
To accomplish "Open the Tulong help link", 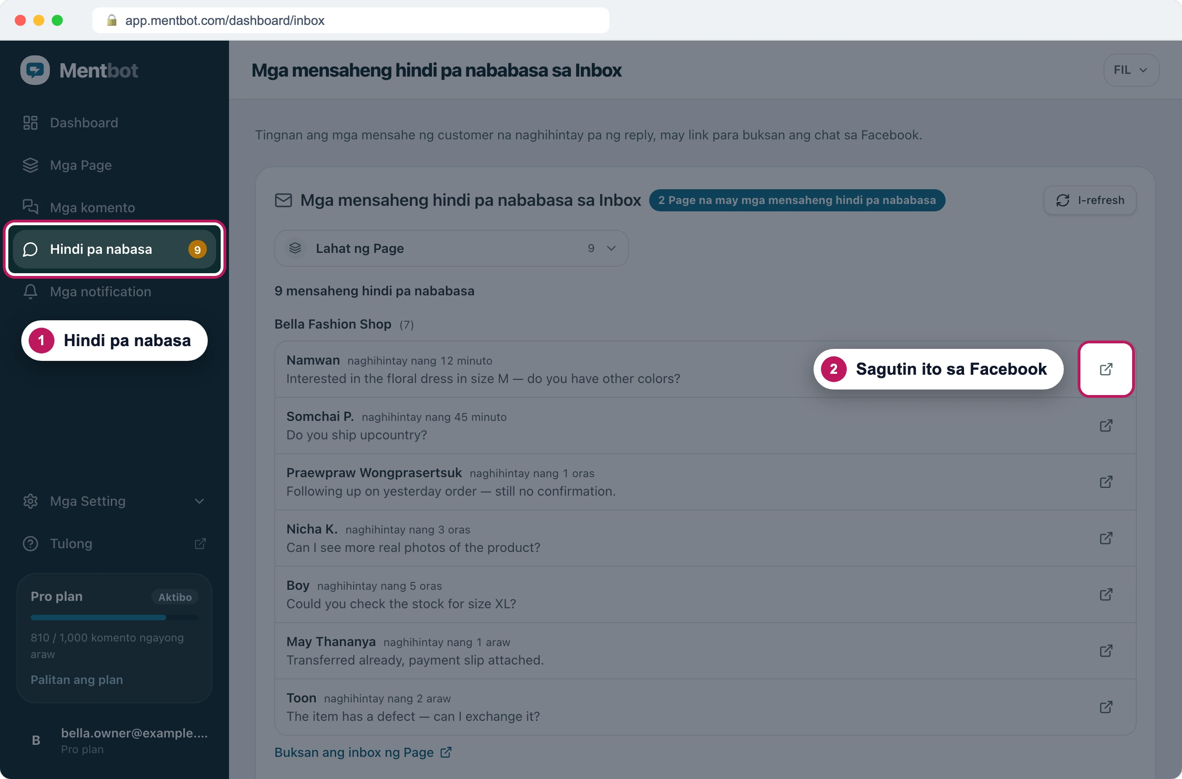I will [x=115, y=544].
